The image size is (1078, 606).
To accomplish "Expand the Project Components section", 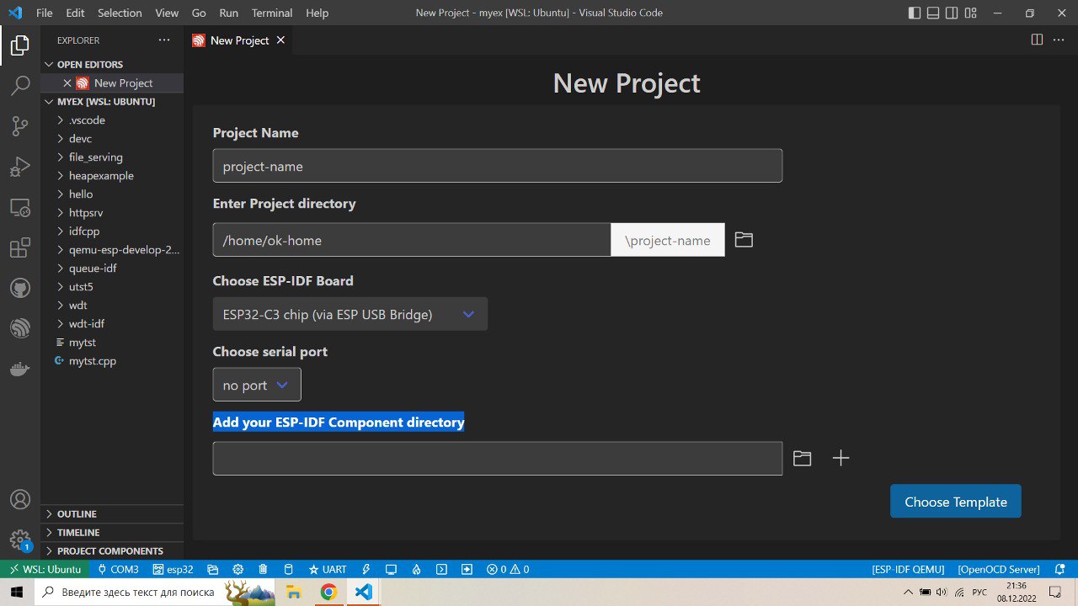I will coord(112,551).
